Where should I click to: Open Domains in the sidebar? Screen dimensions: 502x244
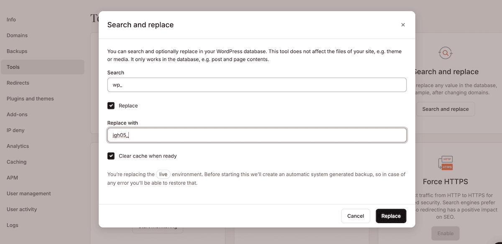pyautogui.click(x=17, y=36)
